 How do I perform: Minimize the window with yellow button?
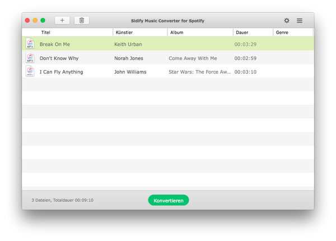click(35, 20)
